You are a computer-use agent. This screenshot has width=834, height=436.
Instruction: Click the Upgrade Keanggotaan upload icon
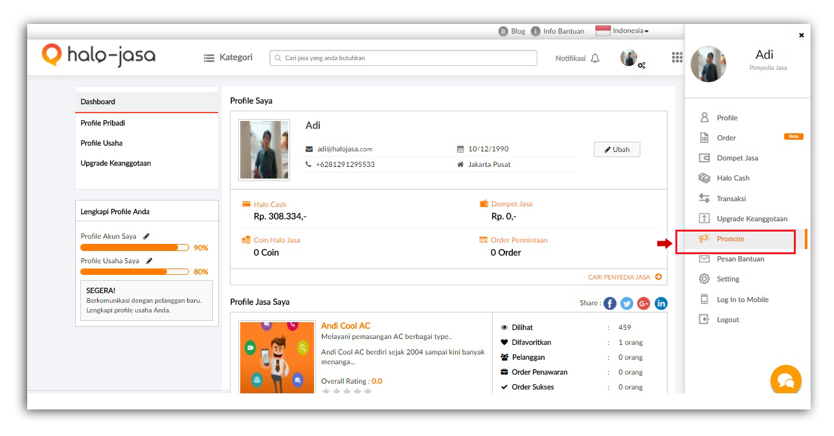point(704,219)
